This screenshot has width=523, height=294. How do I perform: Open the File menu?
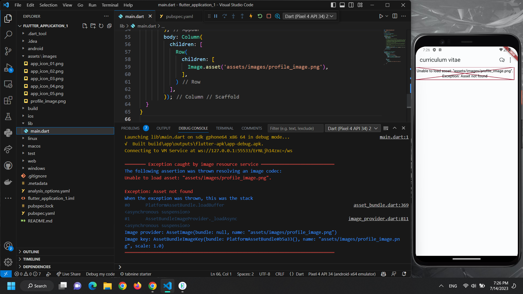click(x=18, y=5)
